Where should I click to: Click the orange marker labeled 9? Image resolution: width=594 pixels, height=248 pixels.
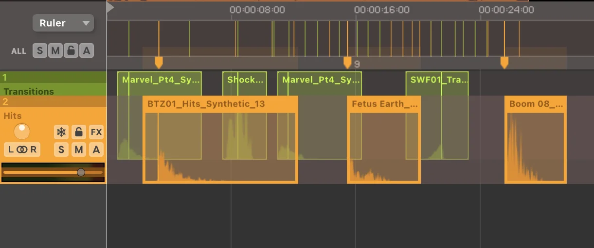347,62
